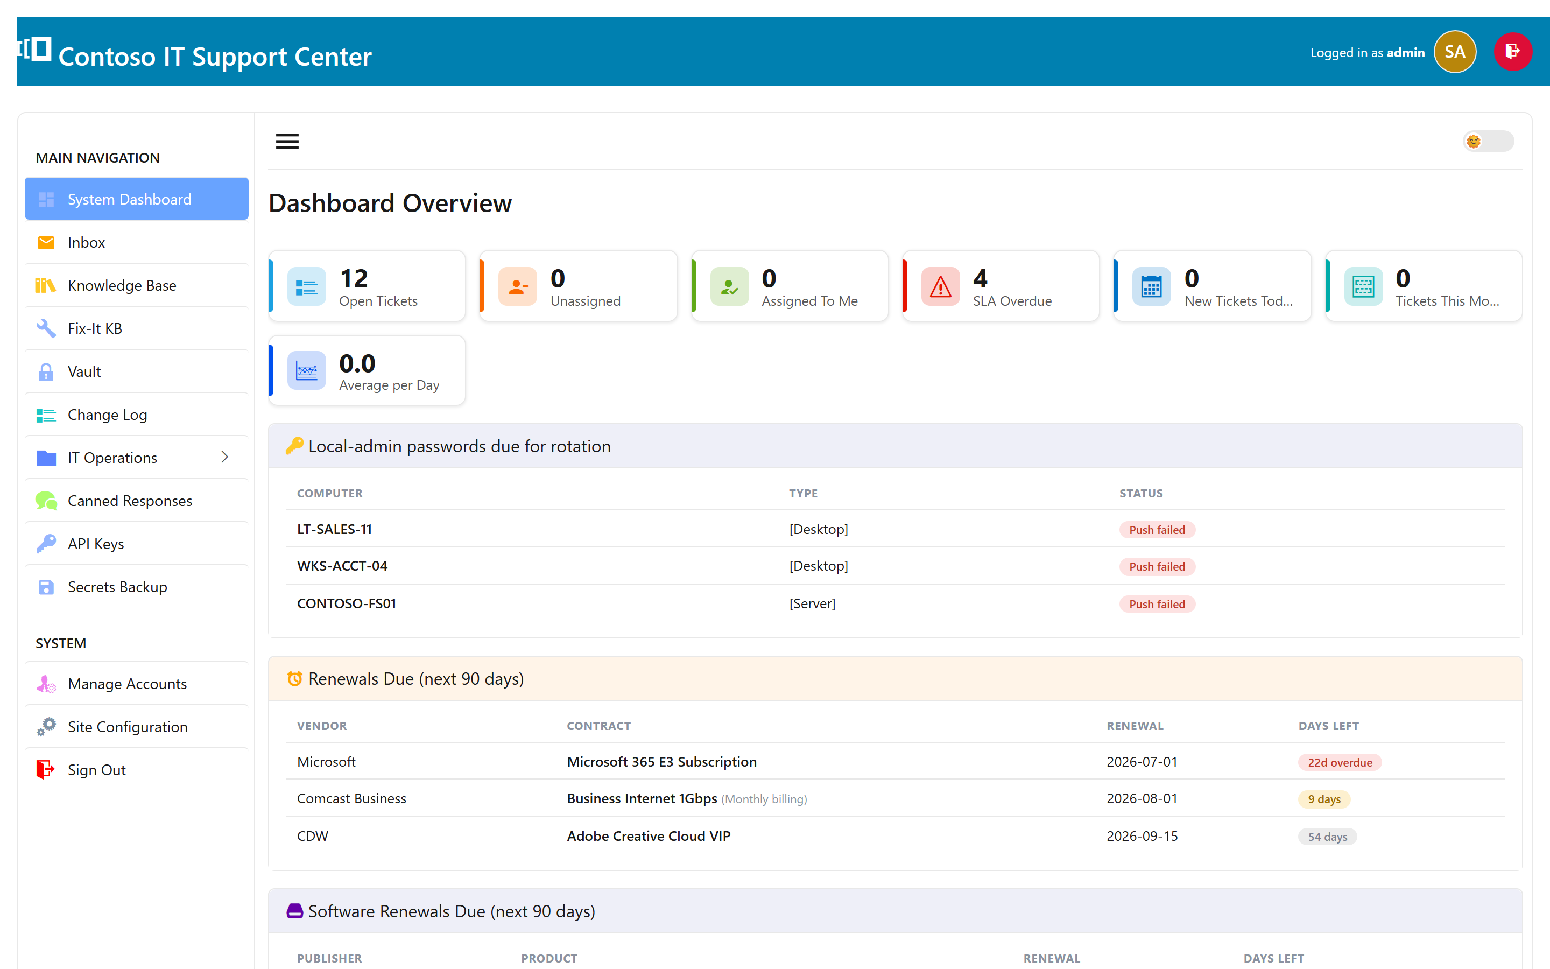Screen dimensions: 1550x969
Task: Click the Comcast Business vendor cell
Action: pos(351,798)
